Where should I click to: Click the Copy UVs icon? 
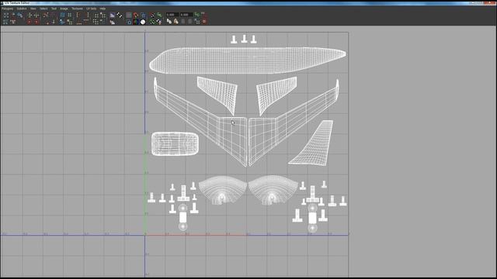(169, 22)
